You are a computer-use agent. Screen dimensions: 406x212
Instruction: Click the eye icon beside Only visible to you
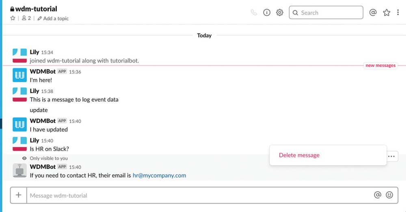click(24, 158)
